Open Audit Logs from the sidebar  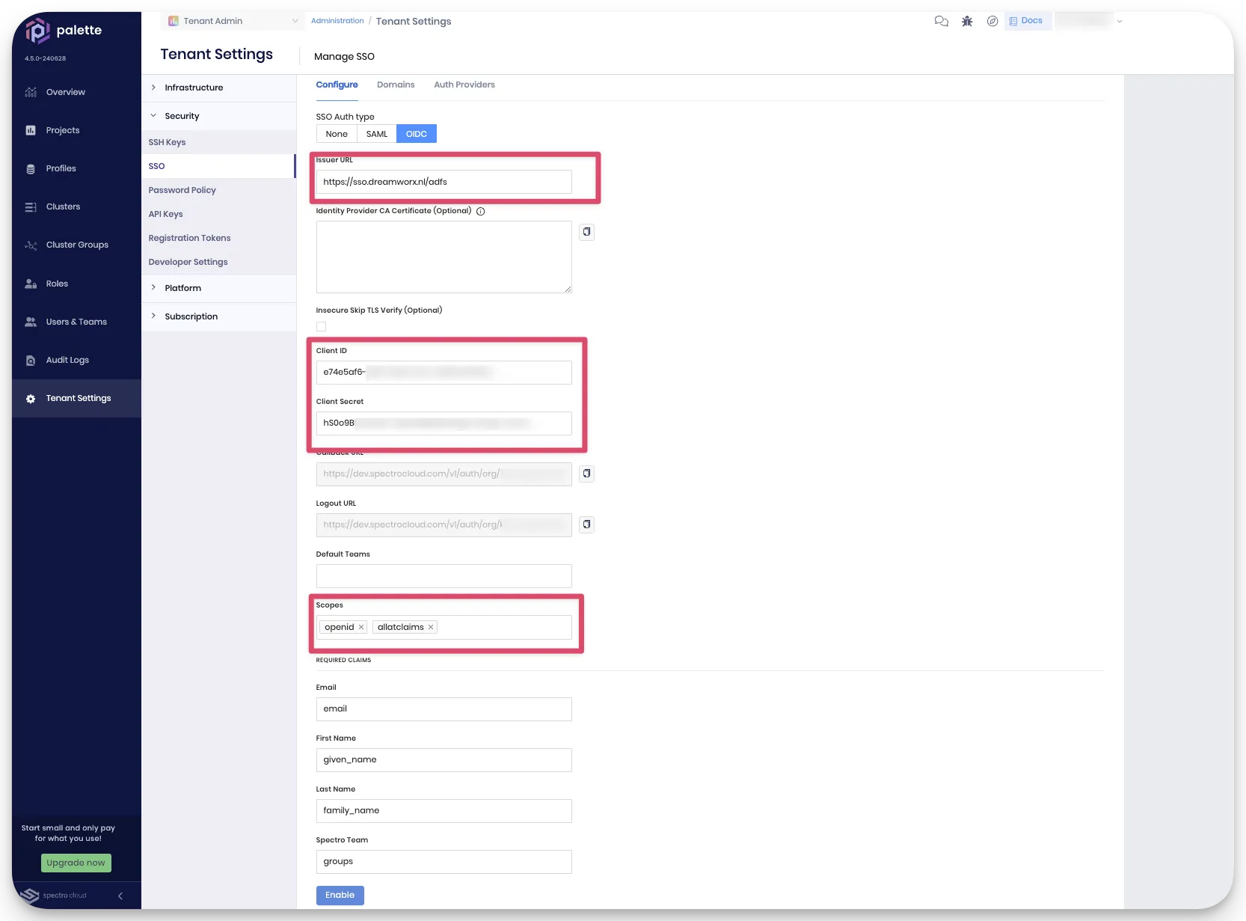(x=67, y=360)
